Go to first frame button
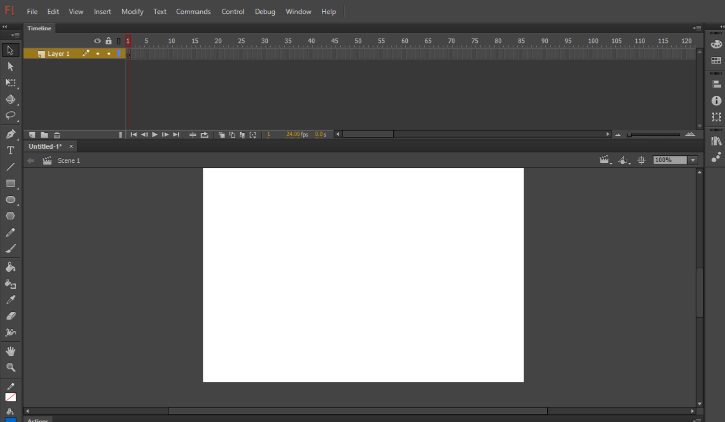The image size is (725, 422). click(x=133, y=135)
